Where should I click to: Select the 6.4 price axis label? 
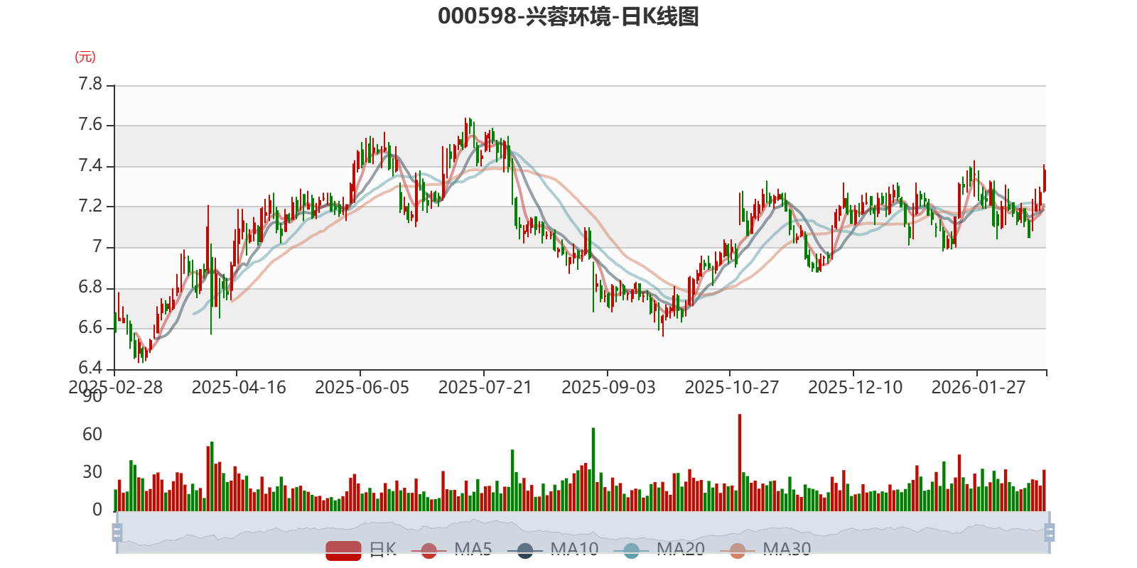coord(90,368)
